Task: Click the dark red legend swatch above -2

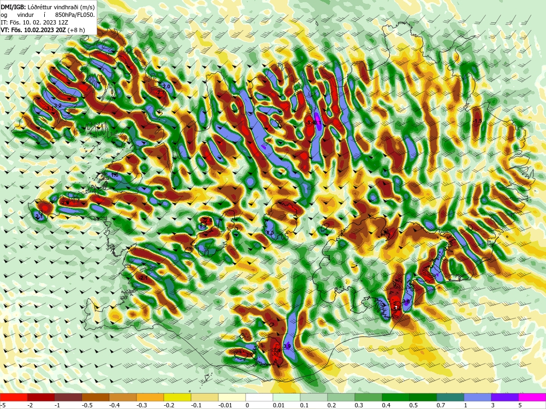Action: 41,397
